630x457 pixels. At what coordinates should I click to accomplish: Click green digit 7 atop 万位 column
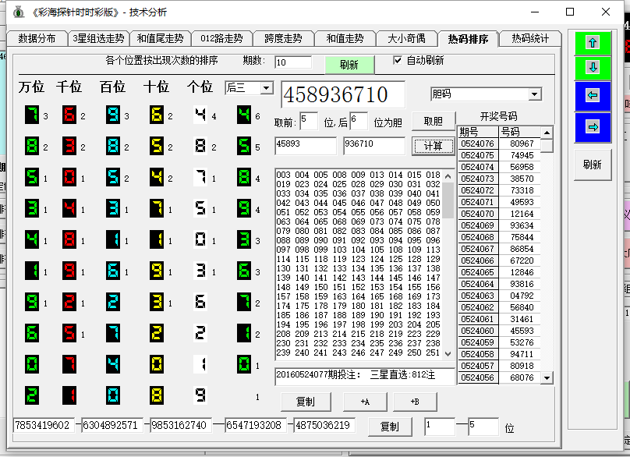point(32,115)
